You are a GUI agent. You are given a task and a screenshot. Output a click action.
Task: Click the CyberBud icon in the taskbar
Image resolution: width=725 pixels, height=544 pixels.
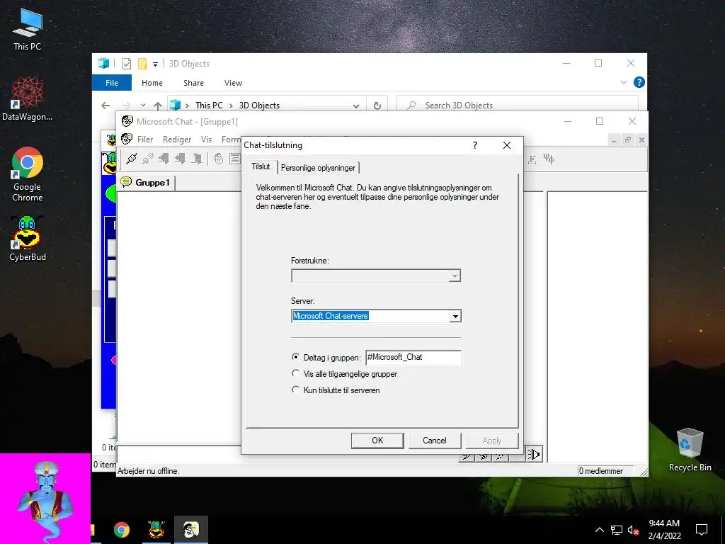point(156,530)
